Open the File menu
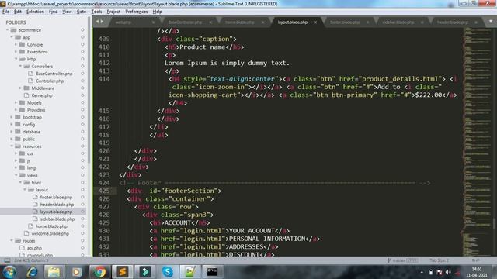497x279 pixels. [x=5, y=12]
